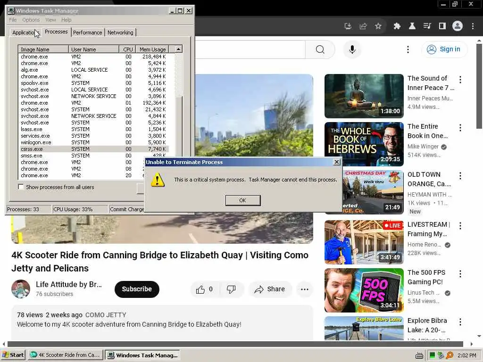Select the csrss.exe process row
This screenshot has height=362, width=483.
coord(94,149)
